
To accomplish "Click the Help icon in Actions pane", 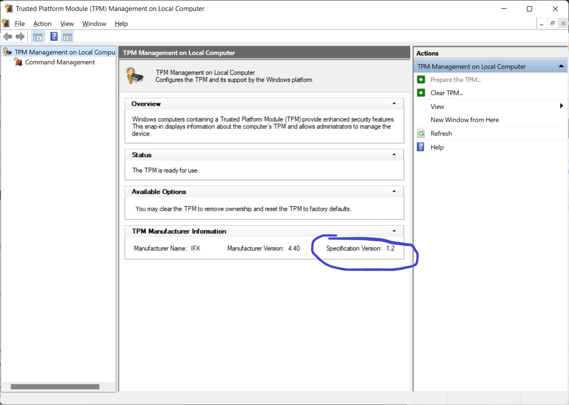I will (421, 147).
